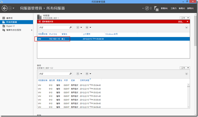Sort events by 識別碼 column
This screenshot has width=198, height=117.
pos(52,80)
